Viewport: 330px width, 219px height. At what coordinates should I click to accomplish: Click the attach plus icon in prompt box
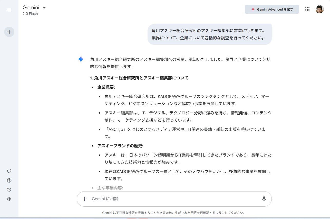coord(84,199)
